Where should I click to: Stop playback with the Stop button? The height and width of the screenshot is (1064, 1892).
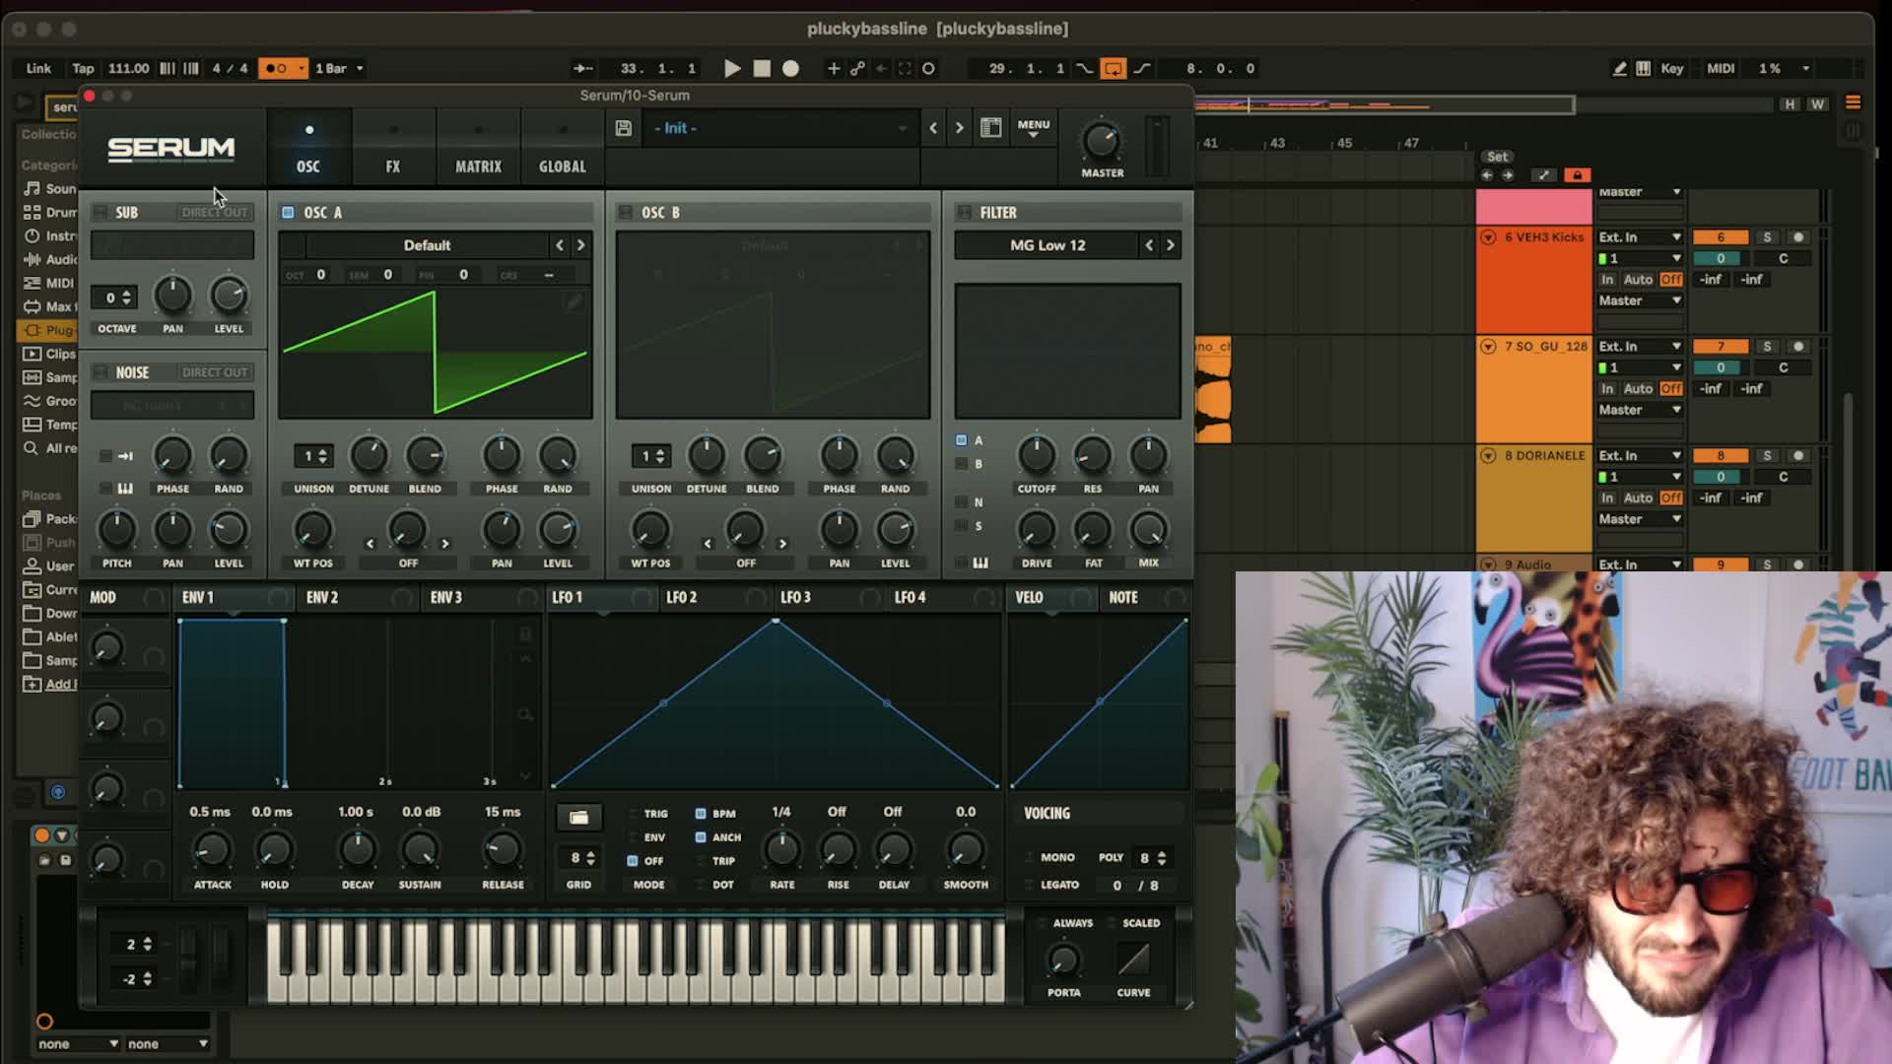coord(762,68)
